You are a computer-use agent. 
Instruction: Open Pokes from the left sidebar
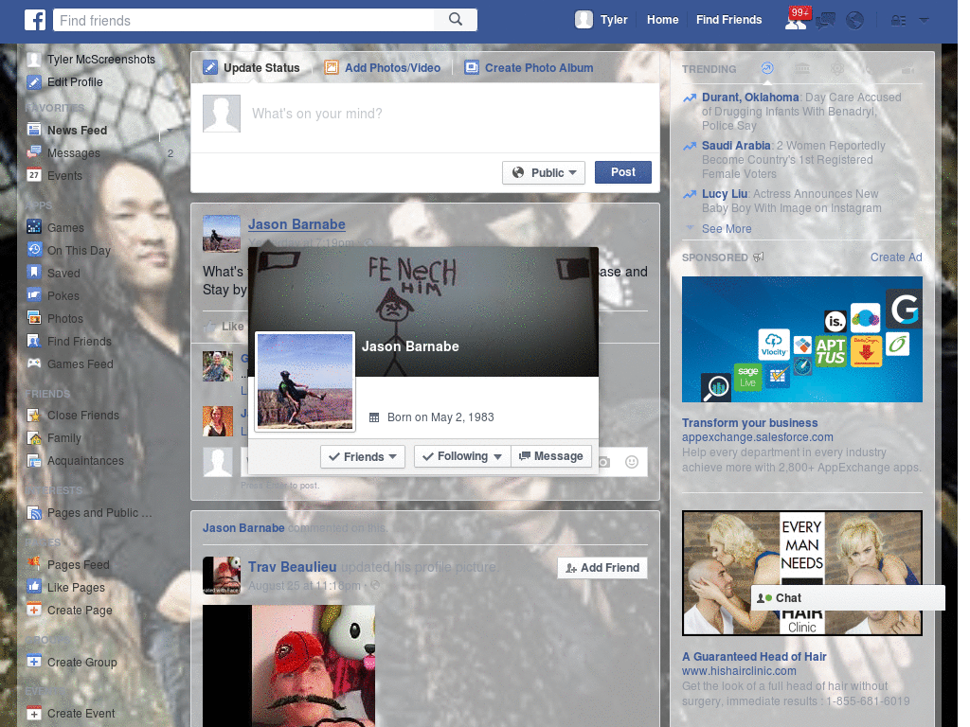click(x=64, y=295)
